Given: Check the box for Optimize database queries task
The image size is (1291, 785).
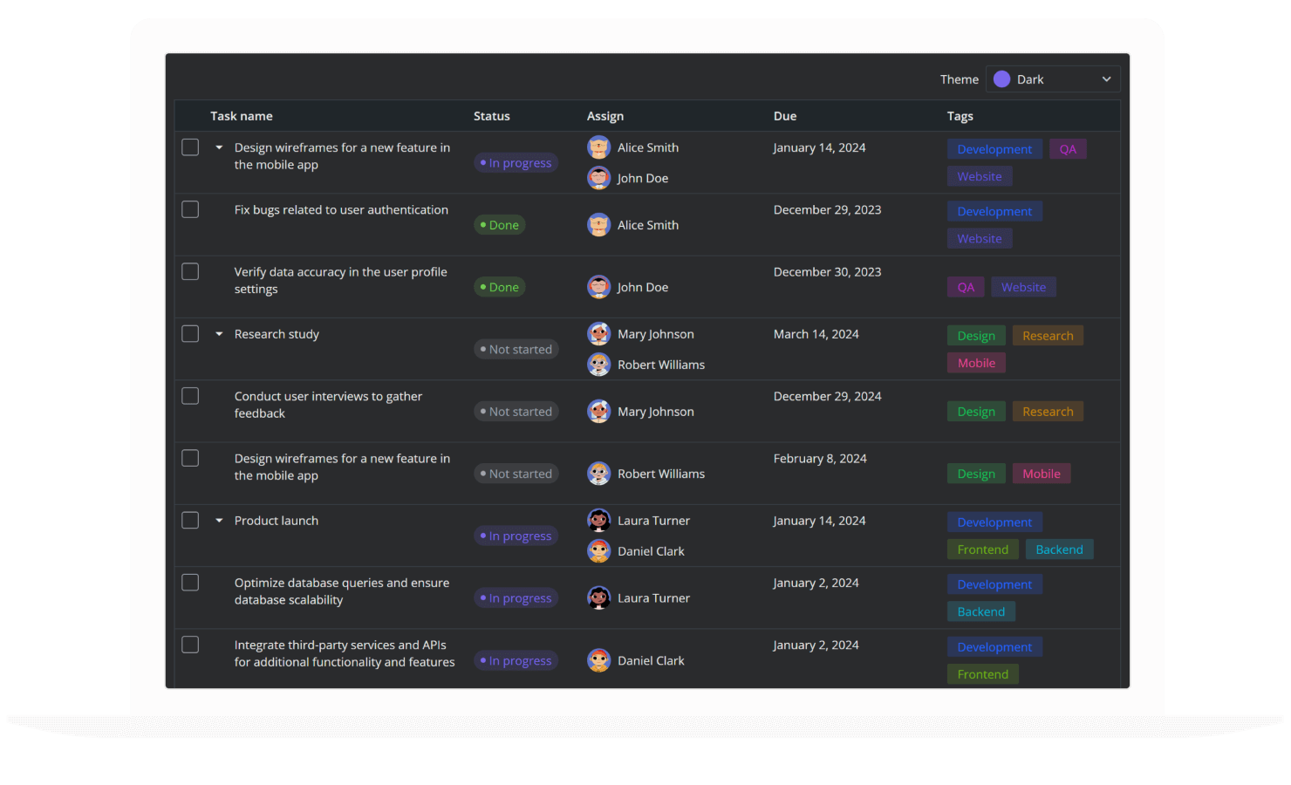Looking at the screenshot, I should [190, 582].
